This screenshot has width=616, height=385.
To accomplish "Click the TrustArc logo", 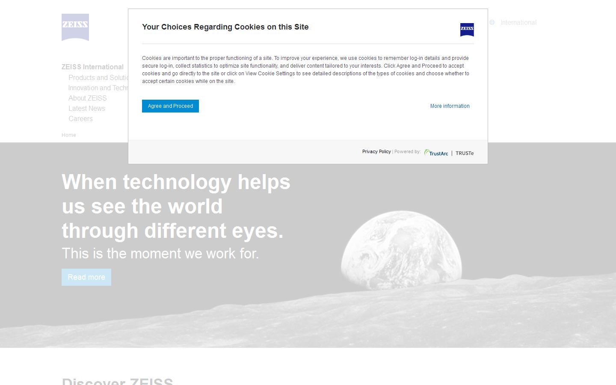I will [x=436, y=153].
